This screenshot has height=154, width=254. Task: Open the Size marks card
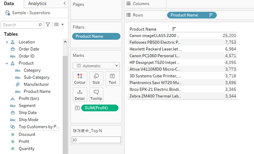pos(96,78)
